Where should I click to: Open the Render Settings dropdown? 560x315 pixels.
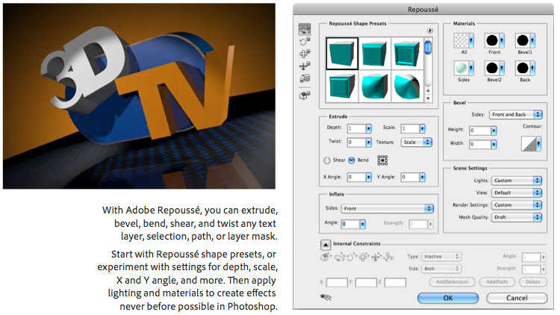click(x=517, y=205)
